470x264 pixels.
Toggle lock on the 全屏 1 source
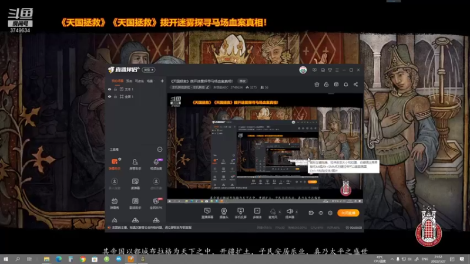115,97
